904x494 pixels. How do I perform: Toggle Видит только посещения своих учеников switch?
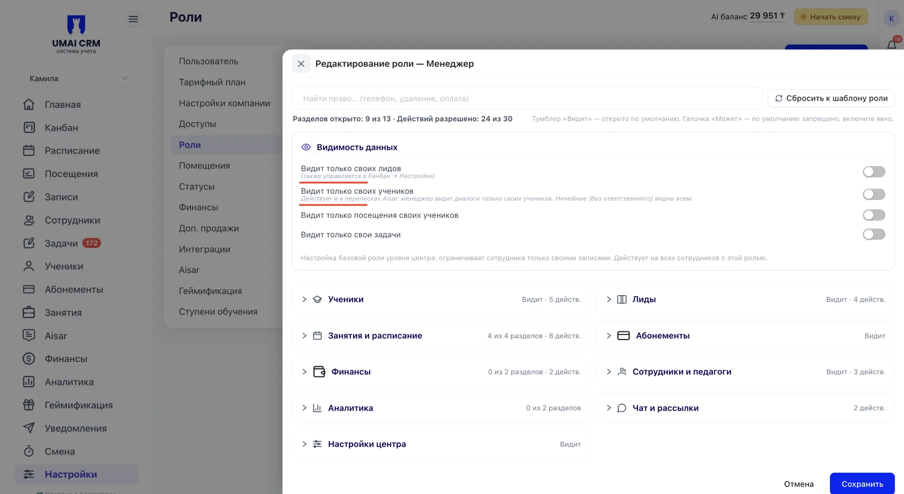pos(874,215)
